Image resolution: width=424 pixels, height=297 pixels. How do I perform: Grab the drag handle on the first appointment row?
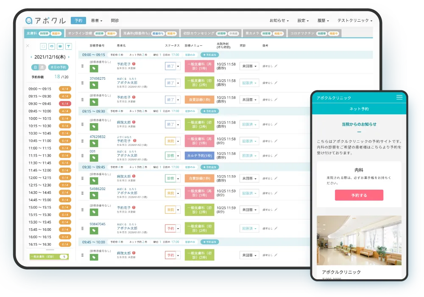coord(83,66)
